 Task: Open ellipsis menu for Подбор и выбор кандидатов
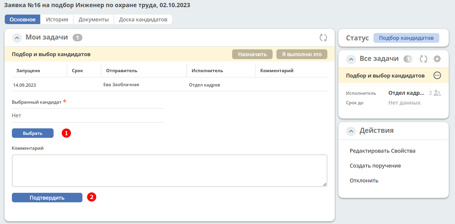(437, 75)
